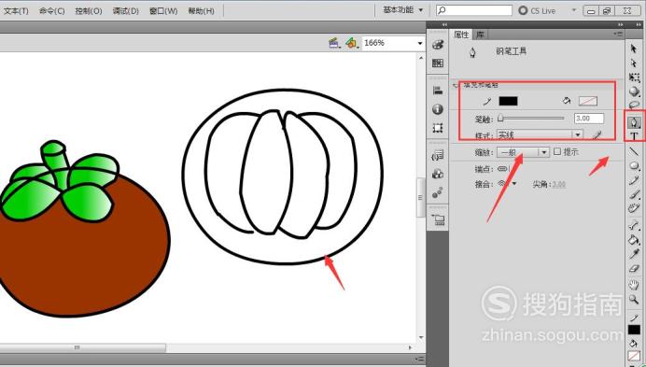The width and height of the screenshot is (646, 367).
Task: Open the Project panel icon in dock
Action: tap(439, 219)
